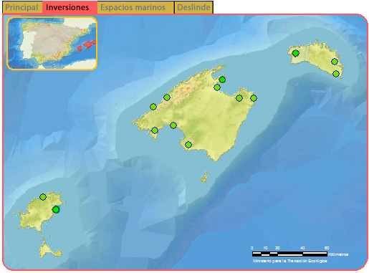Open the Principal tab
Image resolution: width=369 pixels, height=273 pixels.
pos(21,7)
